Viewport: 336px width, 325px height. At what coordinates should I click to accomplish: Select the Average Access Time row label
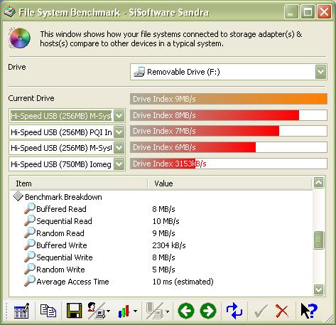[x=72, y=282]
